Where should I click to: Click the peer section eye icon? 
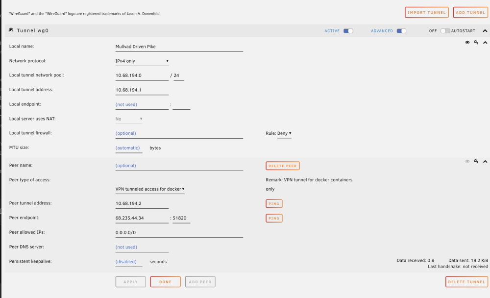(467, 161)
